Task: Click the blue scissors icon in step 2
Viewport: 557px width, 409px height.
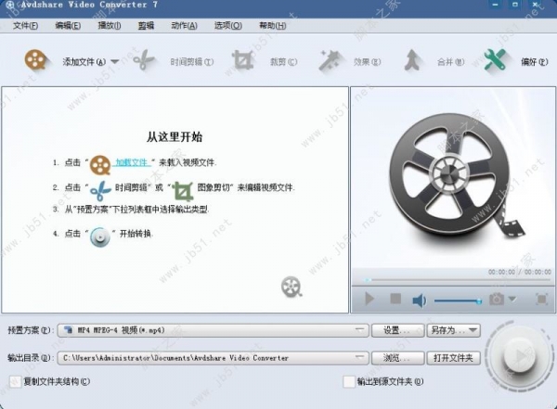Action: pyautogui.click(x=100, y=191)
